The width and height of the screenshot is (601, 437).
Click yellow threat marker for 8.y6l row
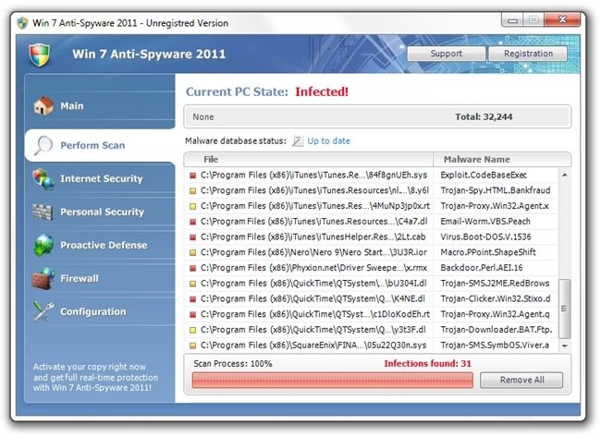[193, 190]
